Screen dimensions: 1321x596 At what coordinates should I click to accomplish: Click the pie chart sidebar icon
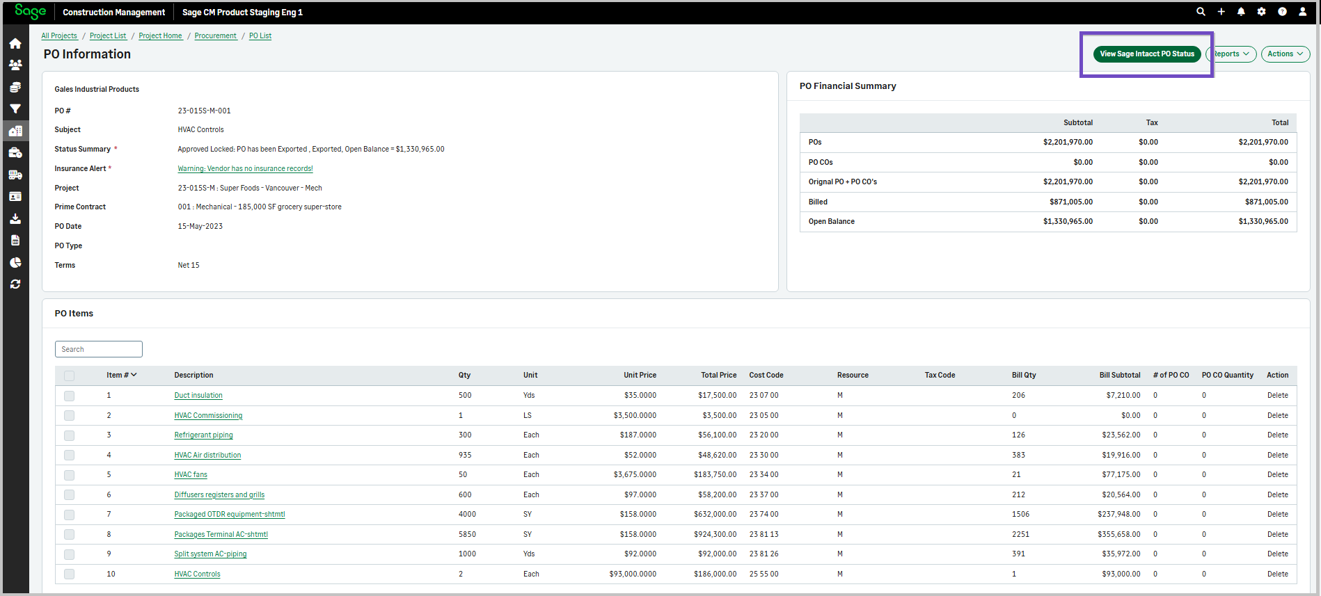click(15, 262)
